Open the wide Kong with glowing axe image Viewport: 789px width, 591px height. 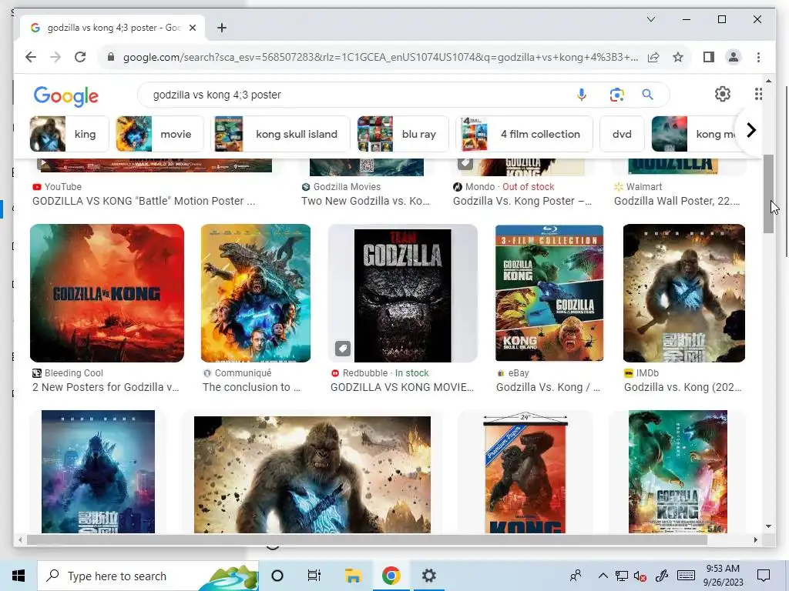(x=313, y=474)
